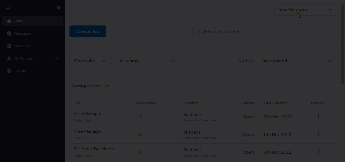Click the Interviews calendar icon
Viewport: 345px width, 162px height.
pyautogui.click(x=9, y=46)
